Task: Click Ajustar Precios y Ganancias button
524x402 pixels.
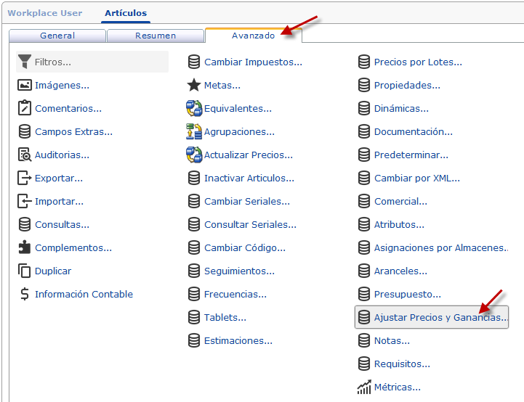Action: [x=432, y=317]
